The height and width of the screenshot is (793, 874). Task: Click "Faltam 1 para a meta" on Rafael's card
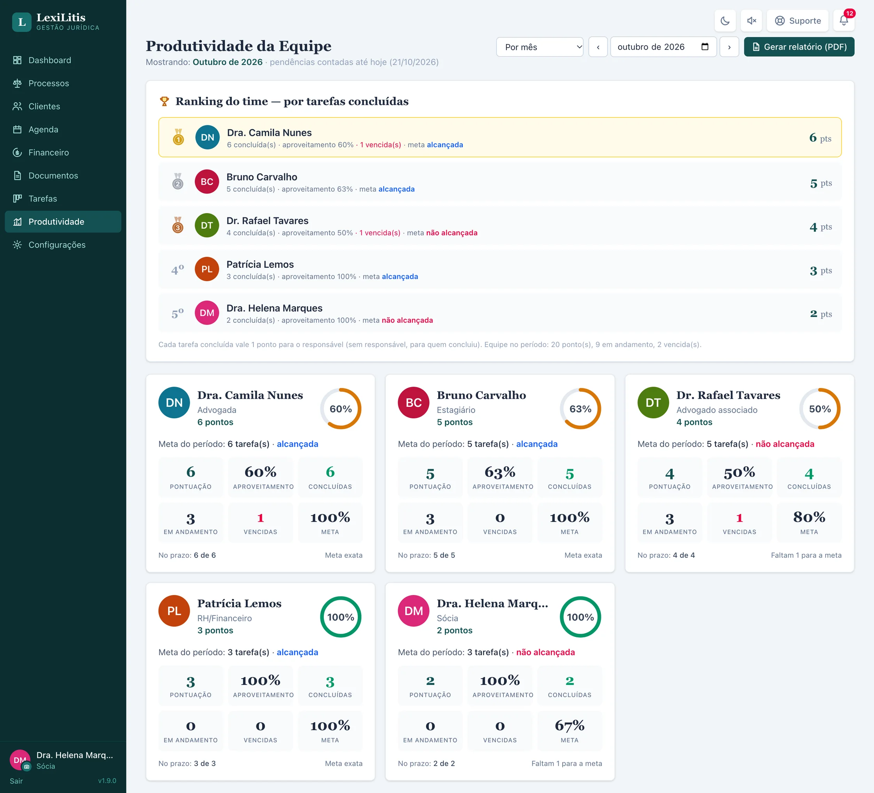tap(806, 555)
